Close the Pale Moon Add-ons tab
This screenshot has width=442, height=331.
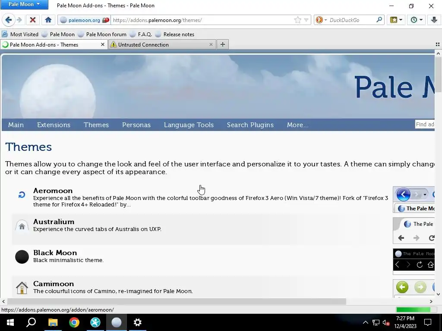click(x=103, y=44)
